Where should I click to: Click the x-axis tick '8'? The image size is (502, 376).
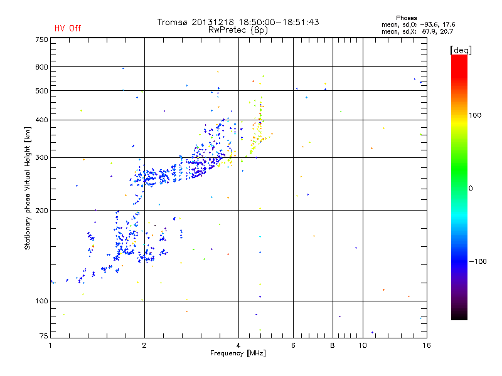click(333, 345)
